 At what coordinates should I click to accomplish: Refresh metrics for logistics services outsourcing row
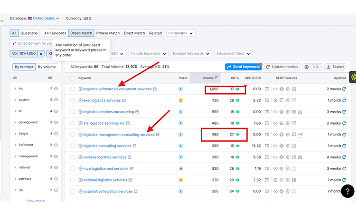pos(344,112)
